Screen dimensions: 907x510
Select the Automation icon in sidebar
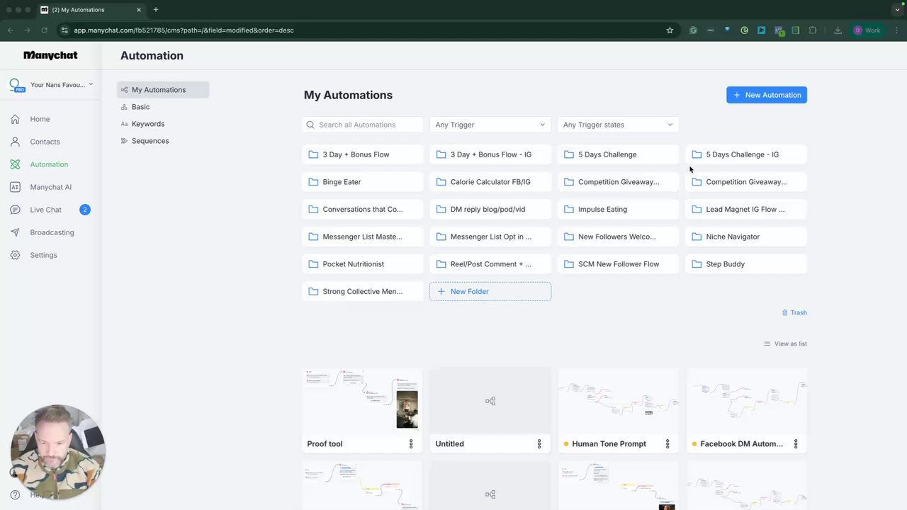point(15,164)
